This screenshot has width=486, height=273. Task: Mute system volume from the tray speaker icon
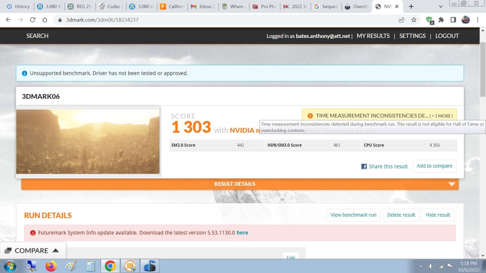pyautogui.click(x=432, y=266)
